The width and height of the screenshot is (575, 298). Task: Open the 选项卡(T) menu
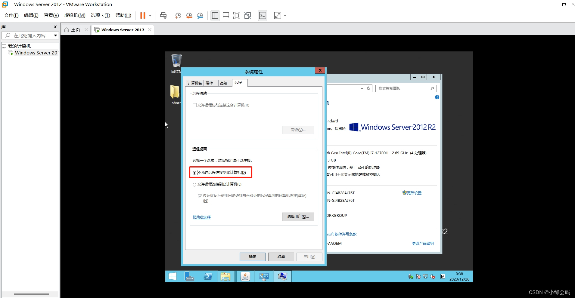click(100, 15)
